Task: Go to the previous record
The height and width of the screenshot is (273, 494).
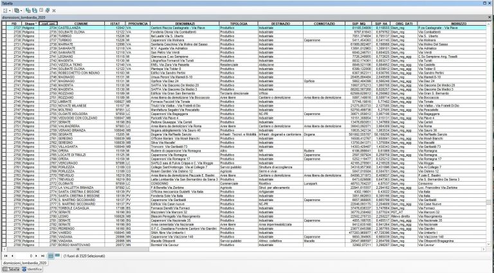Action: [12, 256]
